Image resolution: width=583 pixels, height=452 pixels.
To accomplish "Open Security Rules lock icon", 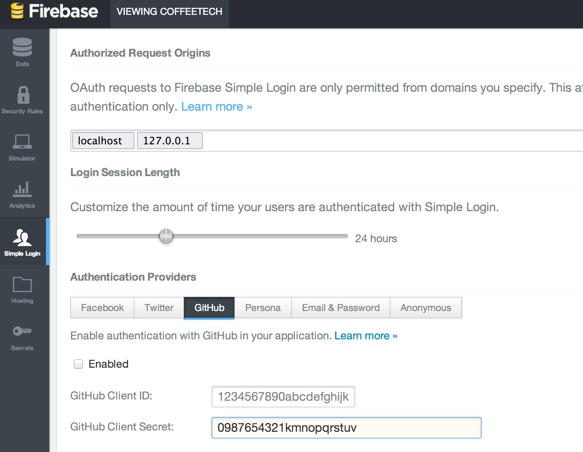I will (23, 95).
